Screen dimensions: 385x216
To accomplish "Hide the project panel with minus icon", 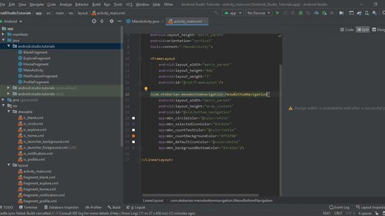I will (119, 22).
